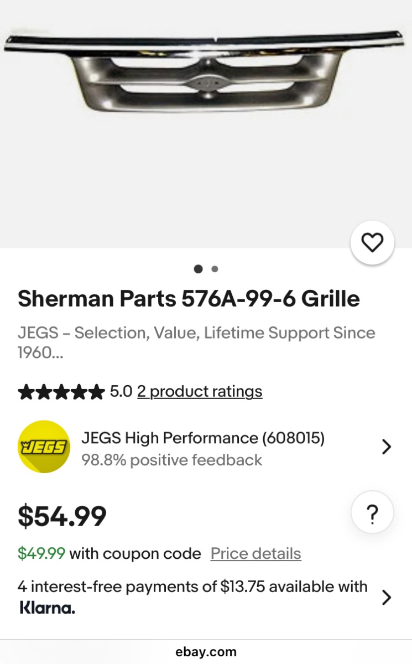Tap the Klarna logo
The width and height of the screenshot is (412, 664).
tap(47, 608)
